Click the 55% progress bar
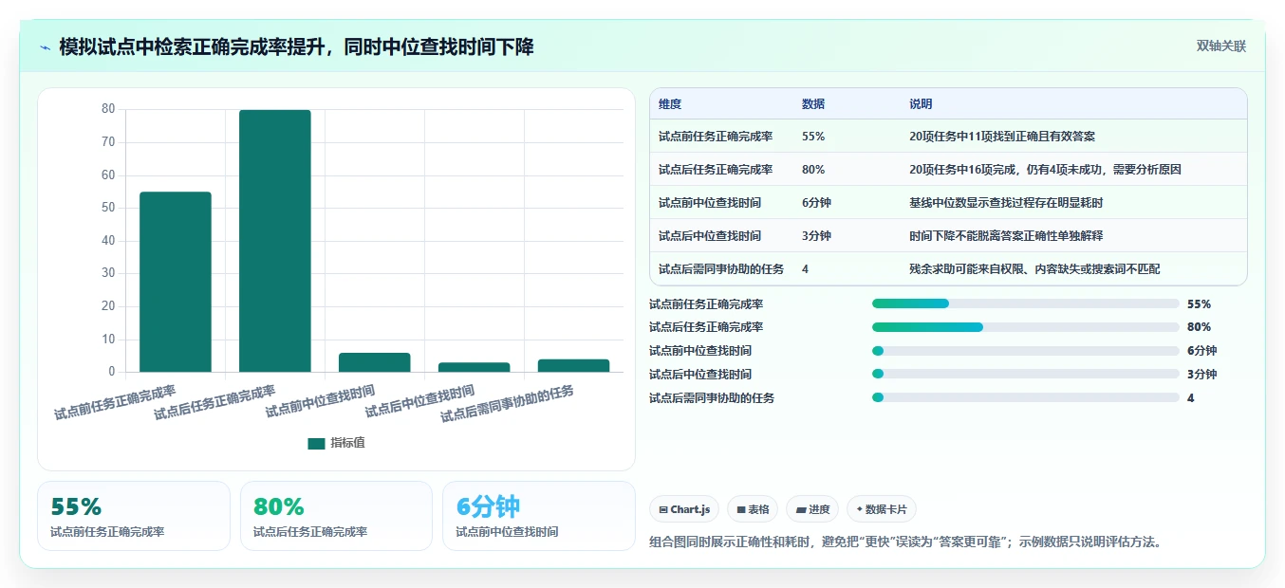Viewport: 1285px width, 588px height. [x=1026, y=303]
